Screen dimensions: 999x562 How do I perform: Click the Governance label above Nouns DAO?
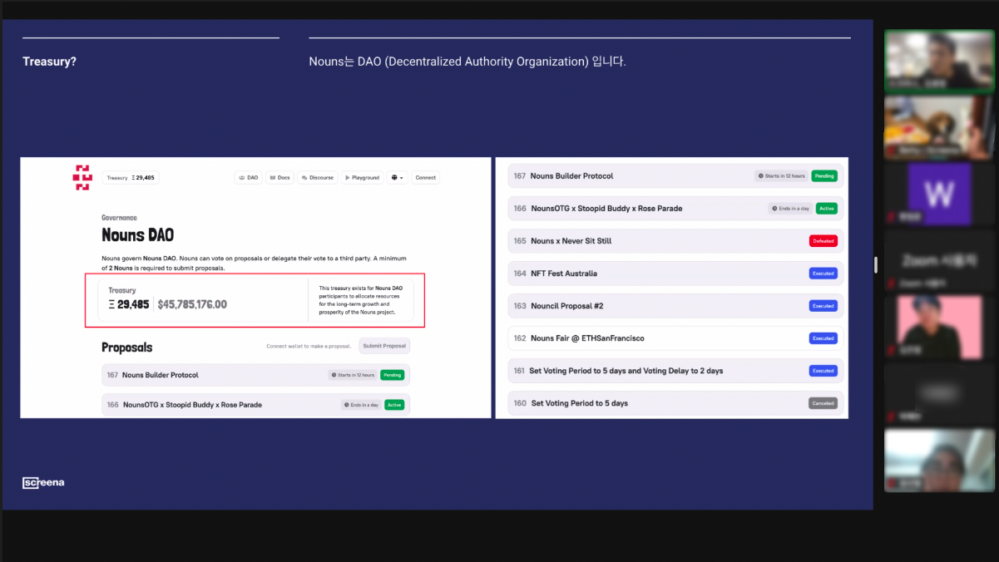click(x=119, y=218)
